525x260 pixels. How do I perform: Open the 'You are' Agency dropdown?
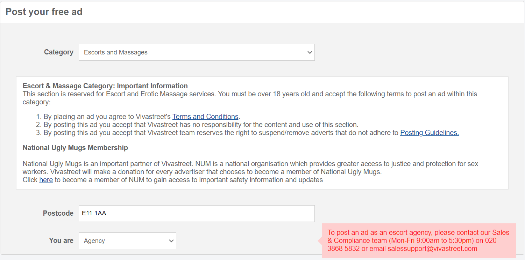coord(127,241)
